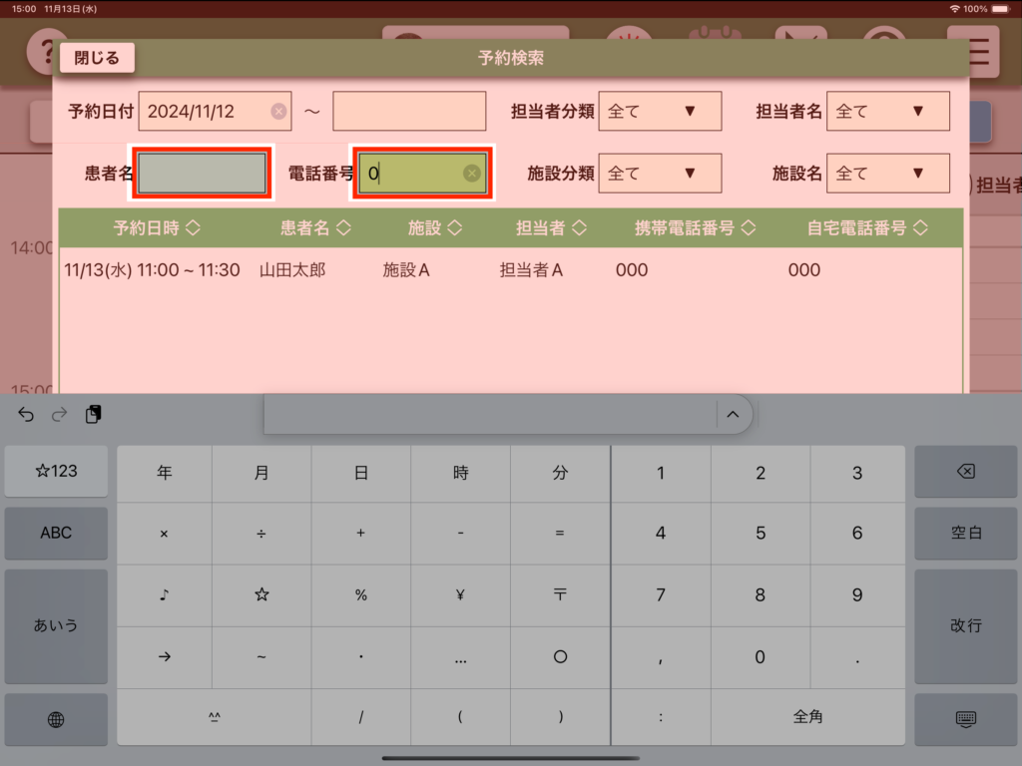Viewport: 1022px width, 766px height.
Task: Sort results by 患者名 column header
Action: click(315, 228)
